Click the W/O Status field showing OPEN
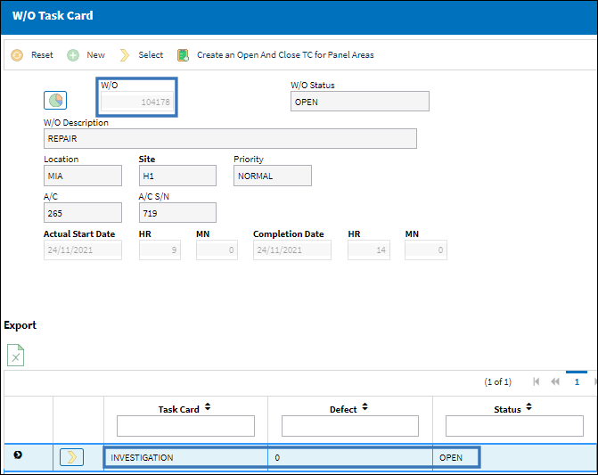 pos(360,102)
